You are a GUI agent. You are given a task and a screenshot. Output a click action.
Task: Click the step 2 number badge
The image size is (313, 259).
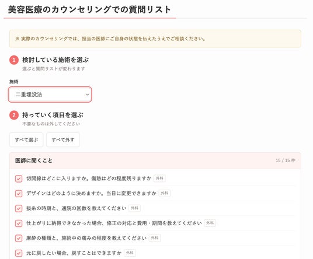click(14, 116)
